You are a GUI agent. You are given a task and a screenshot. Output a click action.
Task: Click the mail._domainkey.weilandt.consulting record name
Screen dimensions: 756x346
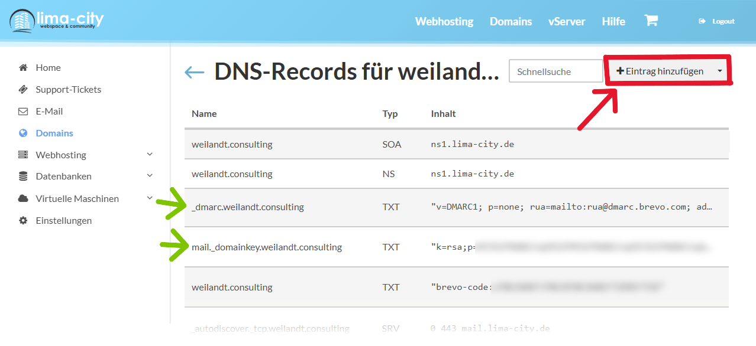tap(267, 247)
